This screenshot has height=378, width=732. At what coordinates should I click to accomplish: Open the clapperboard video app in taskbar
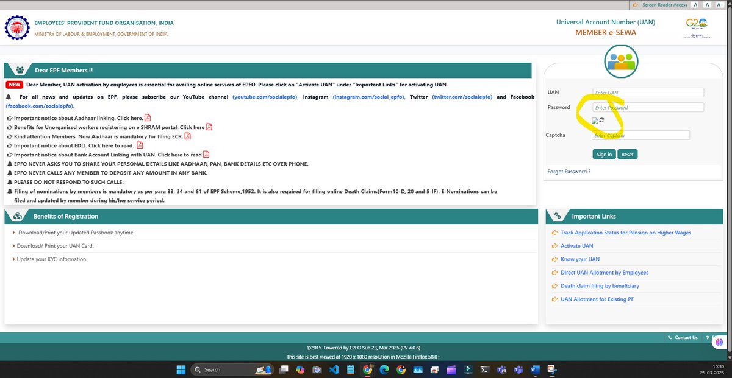click(x=451, y=369)
